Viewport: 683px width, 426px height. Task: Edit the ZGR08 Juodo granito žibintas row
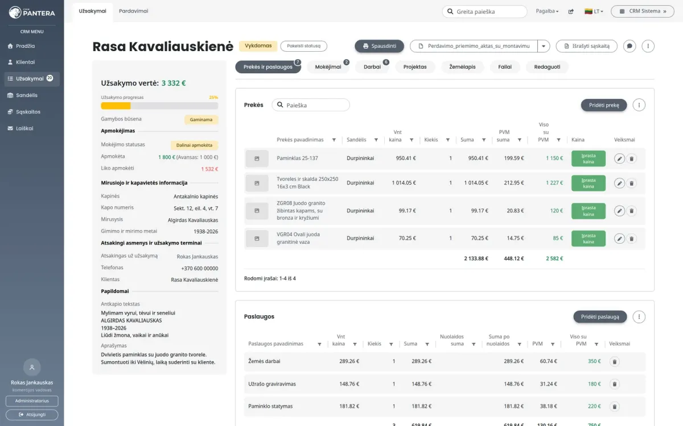click(x=619, y=211)
